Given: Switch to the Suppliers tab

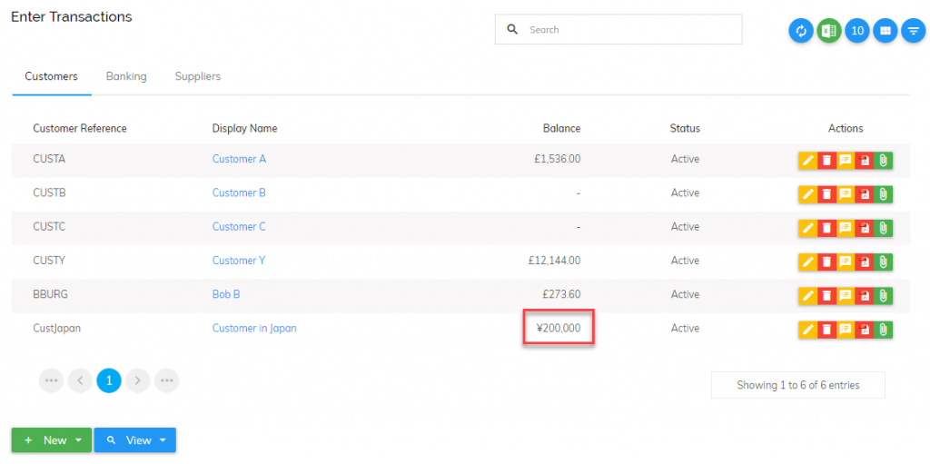Looking at the screenshot, I should click(x=197, y=76).
